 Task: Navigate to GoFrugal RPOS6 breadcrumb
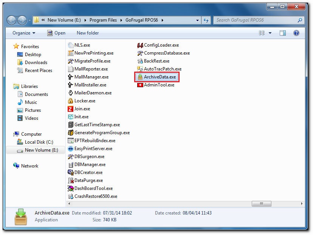point(141,20)
